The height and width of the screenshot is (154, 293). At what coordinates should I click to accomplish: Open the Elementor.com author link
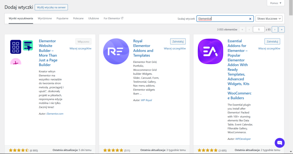[x=55, y=114]
